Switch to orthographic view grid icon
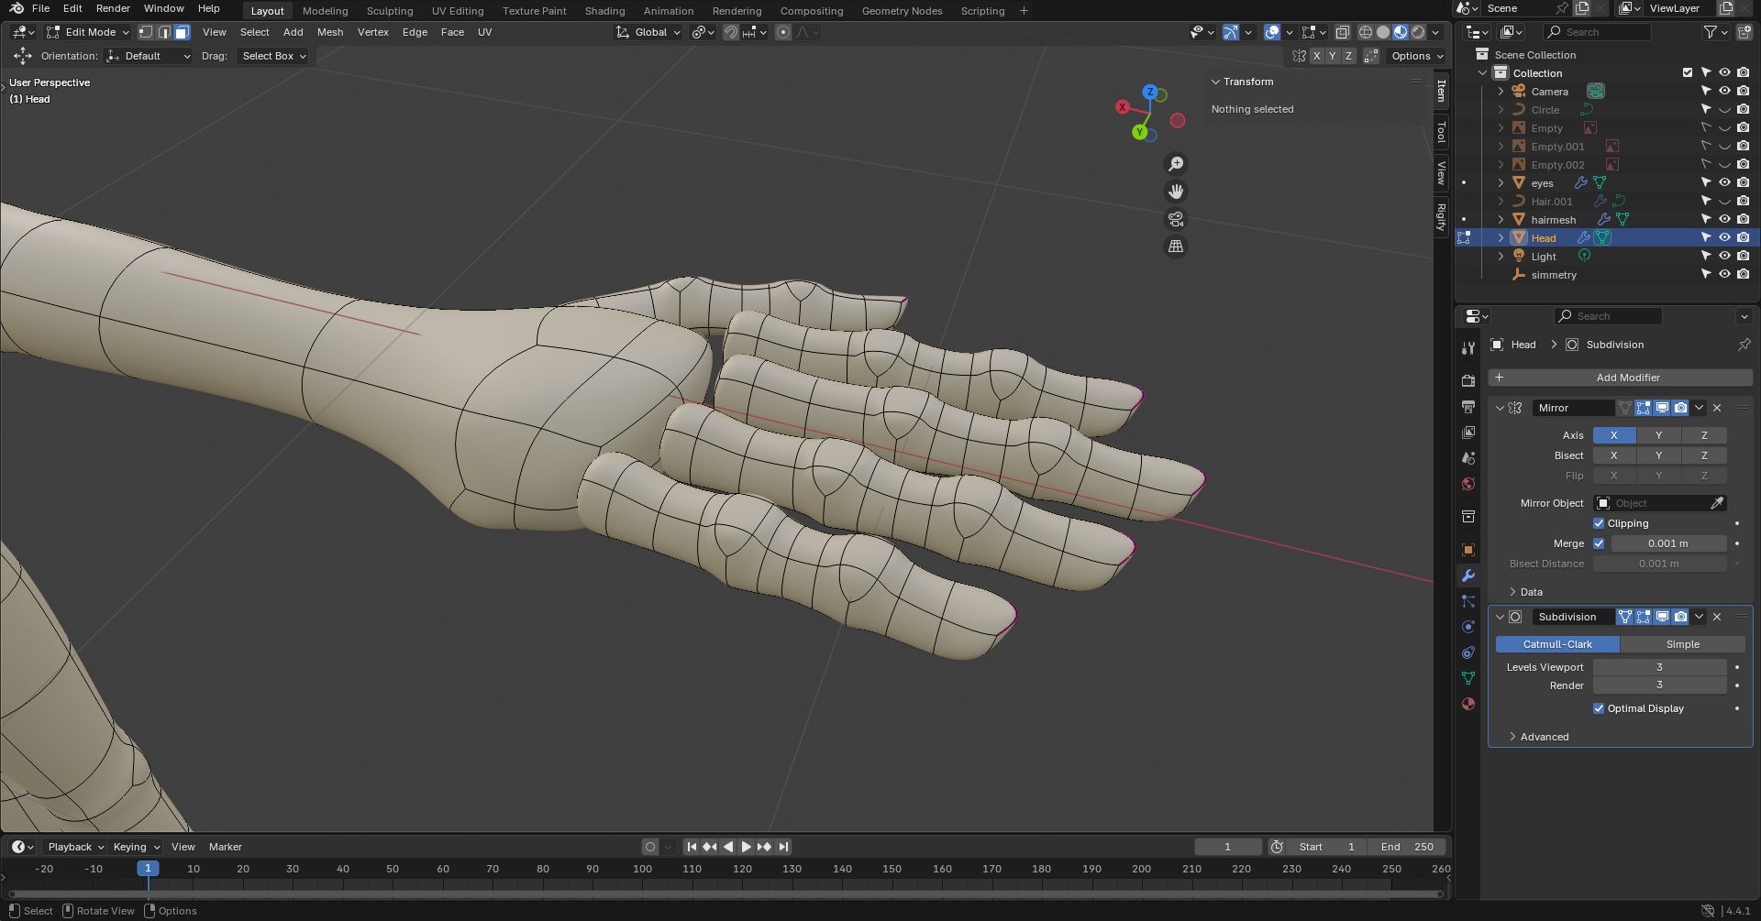 coord(1175,247)
